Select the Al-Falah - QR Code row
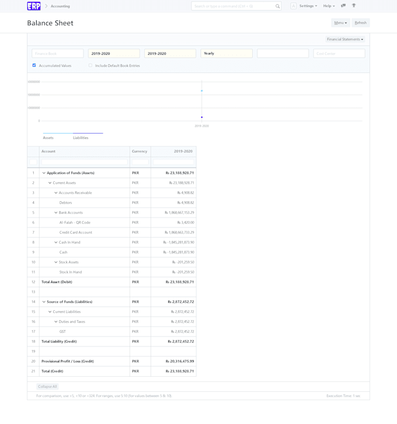 (x=112, y=223)
